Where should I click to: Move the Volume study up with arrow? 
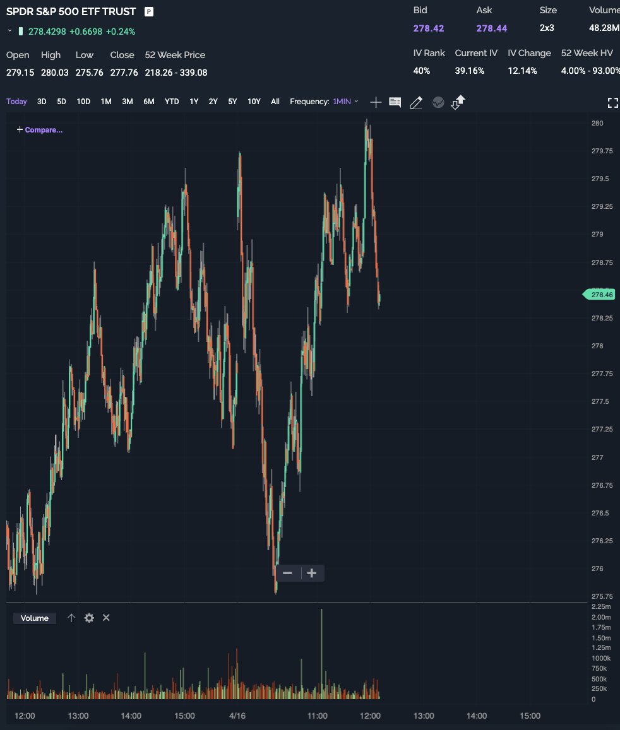click(71, 618)
